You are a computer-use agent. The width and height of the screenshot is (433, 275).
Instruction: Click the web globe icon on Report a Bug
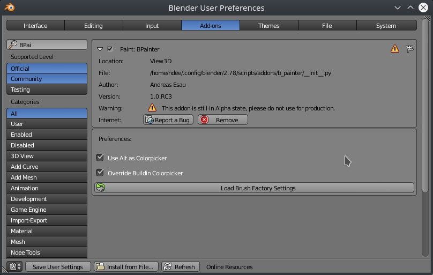point(150,120)
